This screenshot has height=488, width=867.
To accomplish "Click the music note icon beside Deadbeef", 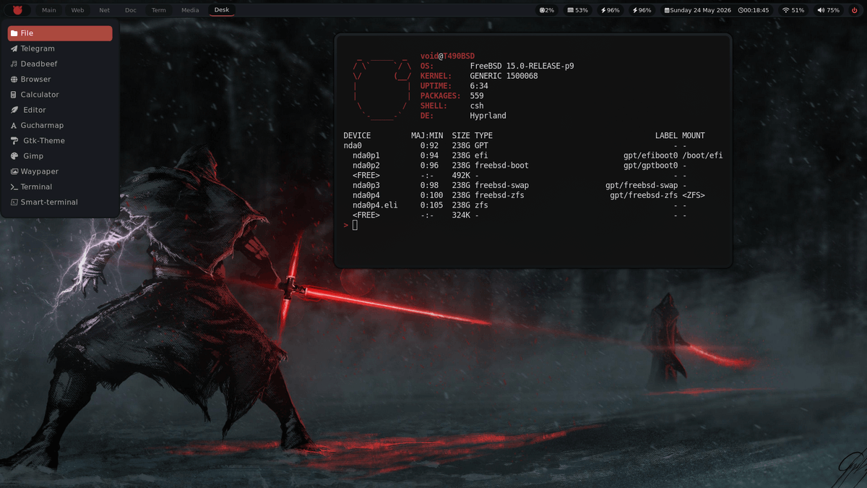I will (14, 64).
